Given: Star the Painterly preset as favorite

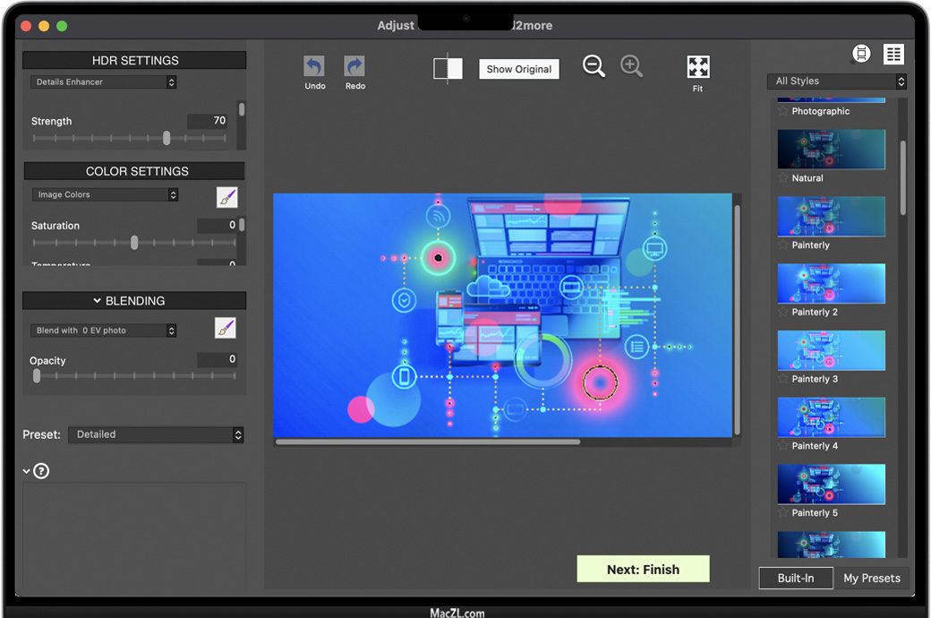Looking at the screenshot, I should click(783, 245).
